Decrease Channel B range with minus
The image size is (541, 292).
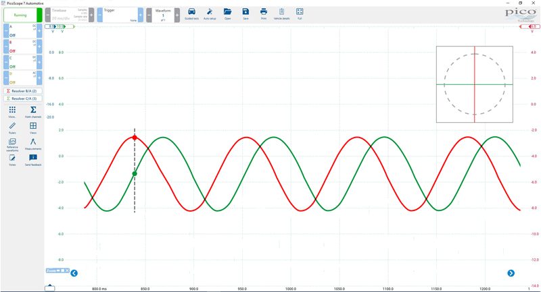pos(6,47)
